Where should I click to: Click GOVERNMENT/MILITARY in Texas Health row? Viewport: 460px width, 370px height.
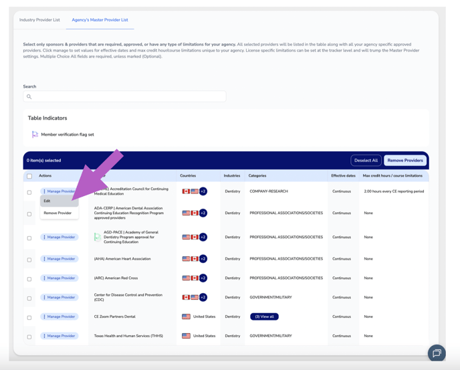pos(271,336)
